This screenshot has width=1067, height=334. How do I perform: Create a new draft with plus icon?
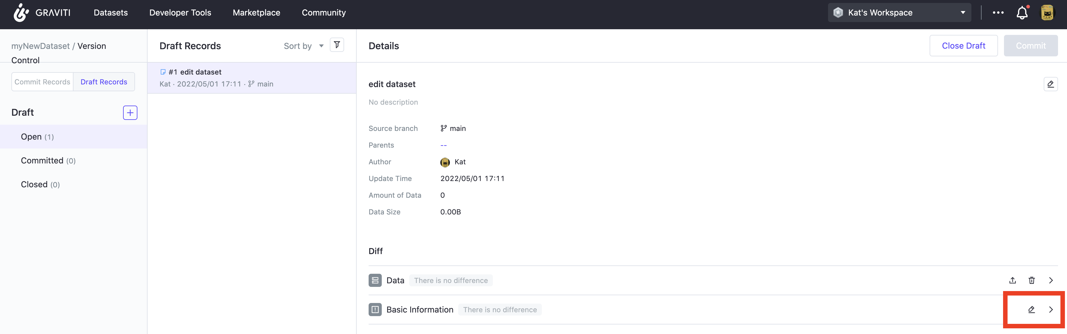click(130, 112)
